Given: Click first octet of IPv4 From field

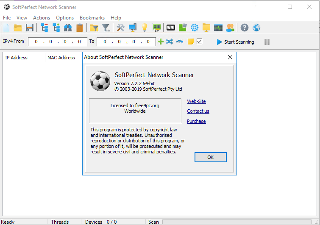Looking at the screenshot, I should [x=36, y=42].
